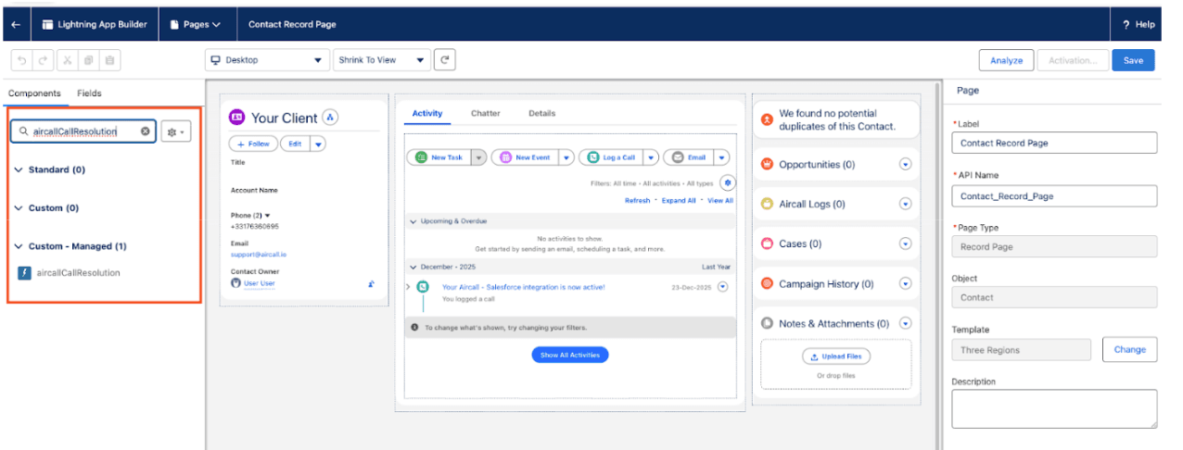This screenshot has height=450, width=1183.
Task: Select the Chatter tab
Action: 485,114
